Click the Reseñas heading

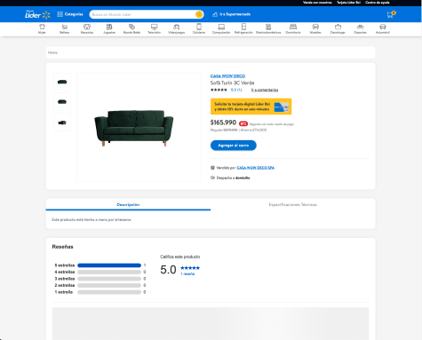[62, 247]
